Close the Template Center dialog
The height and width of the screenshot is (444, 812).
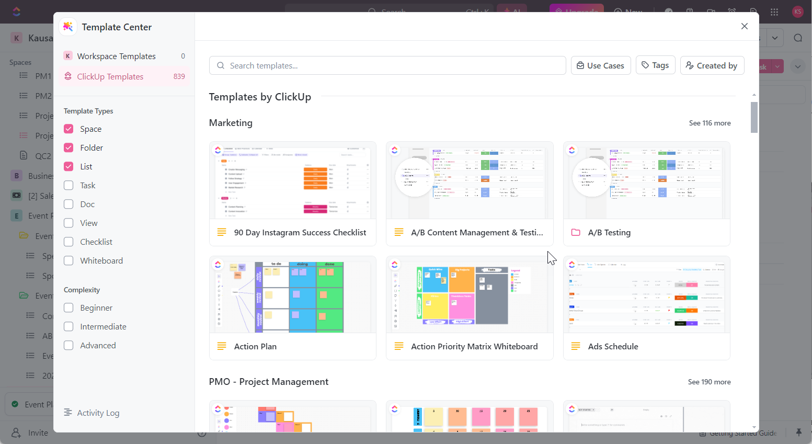point(745,26)
